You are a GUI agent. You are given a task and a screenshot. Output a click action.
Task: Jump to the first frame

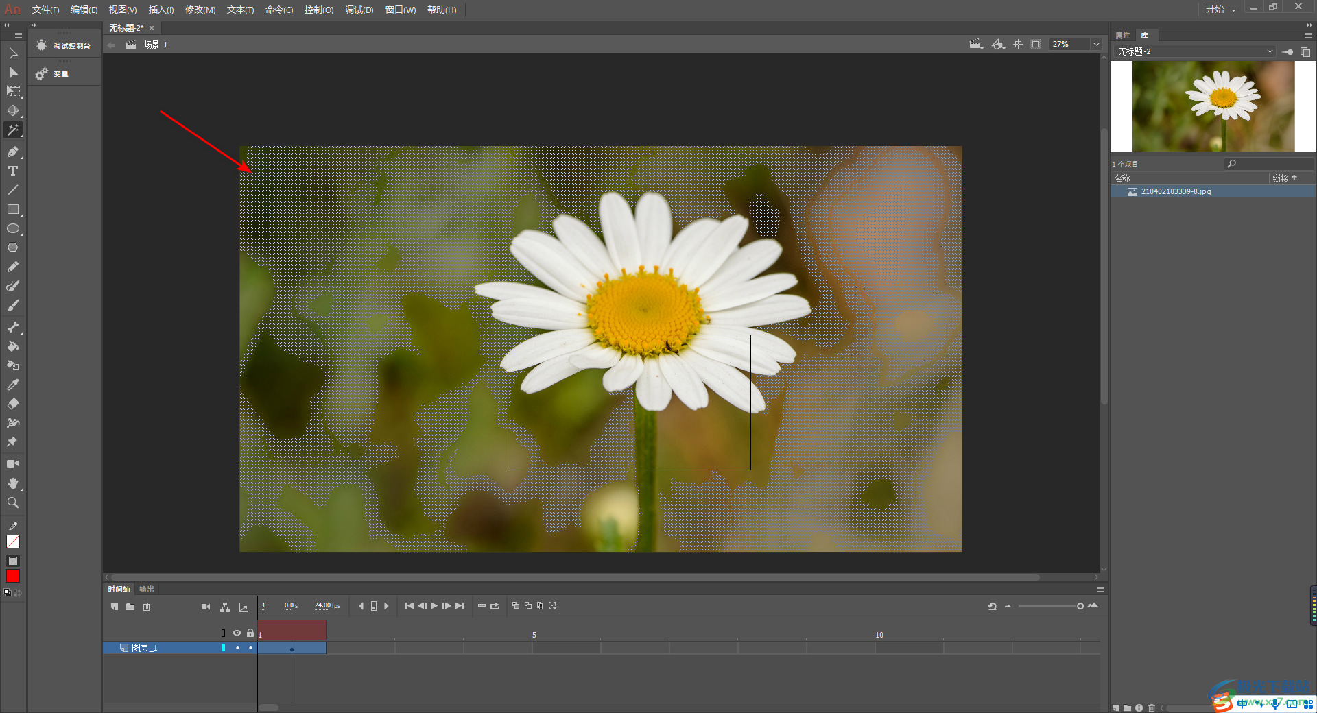[x=410, y=606]
